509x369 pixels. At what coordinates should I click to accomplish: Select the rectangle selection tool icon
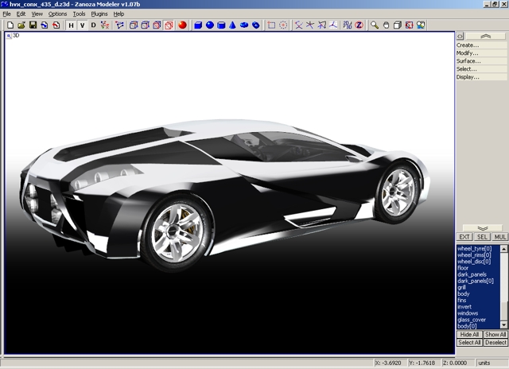click(x=271, y=25)
